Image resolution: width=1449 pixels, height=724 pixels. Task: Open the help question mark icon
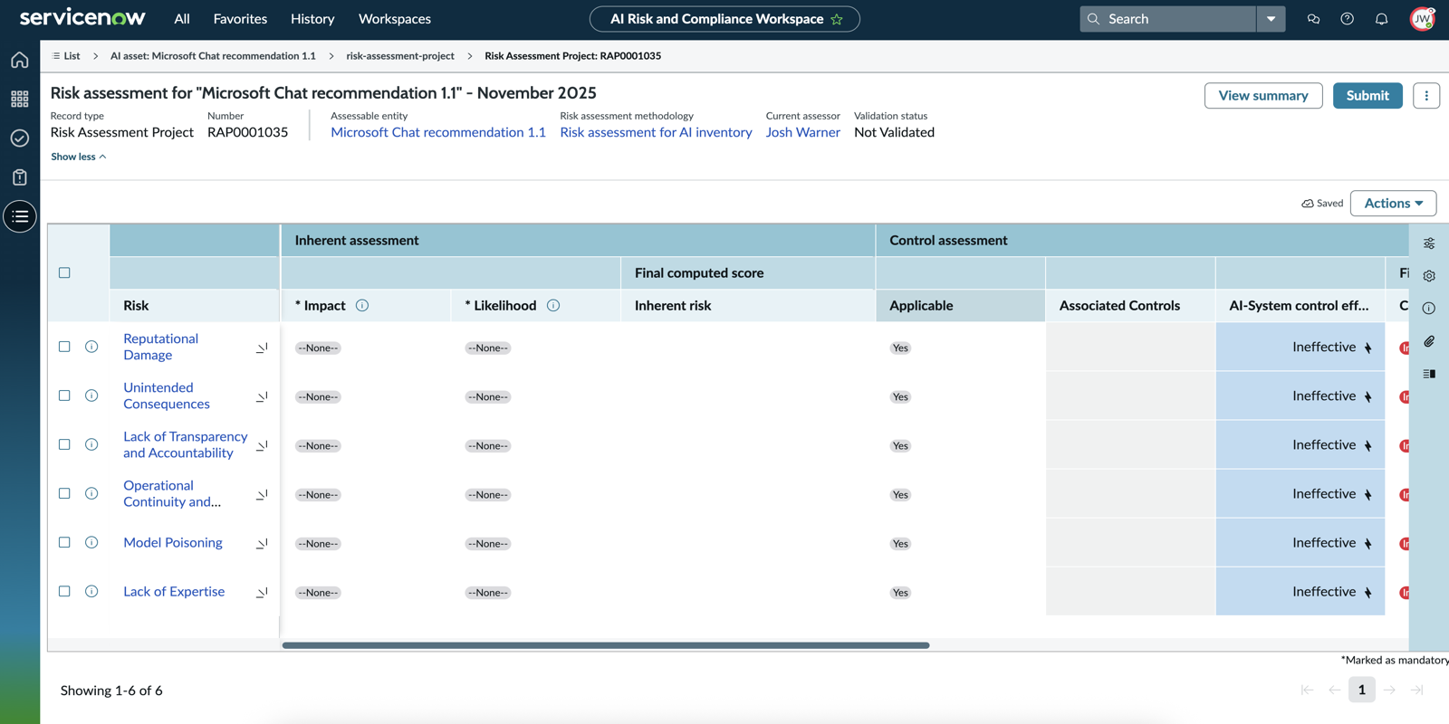[1348, 19]
